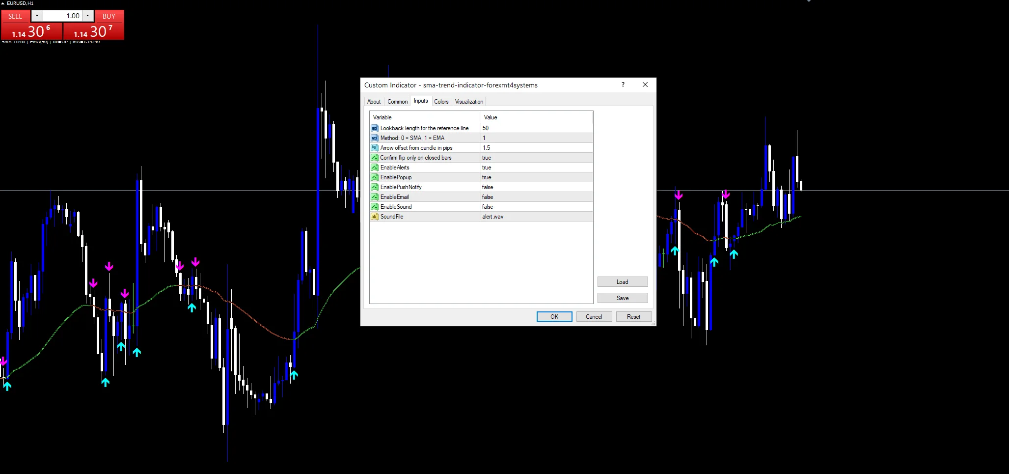Click the bool icon beside EnablePushNotify
The height and width of the screenshot is (474, 1009).
pyautogui.click(x=375, y=187)
